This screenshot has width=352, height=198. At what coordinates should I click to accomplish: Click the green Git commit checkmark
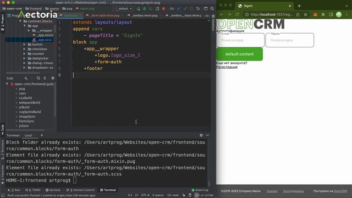click(x=185, y=9)
